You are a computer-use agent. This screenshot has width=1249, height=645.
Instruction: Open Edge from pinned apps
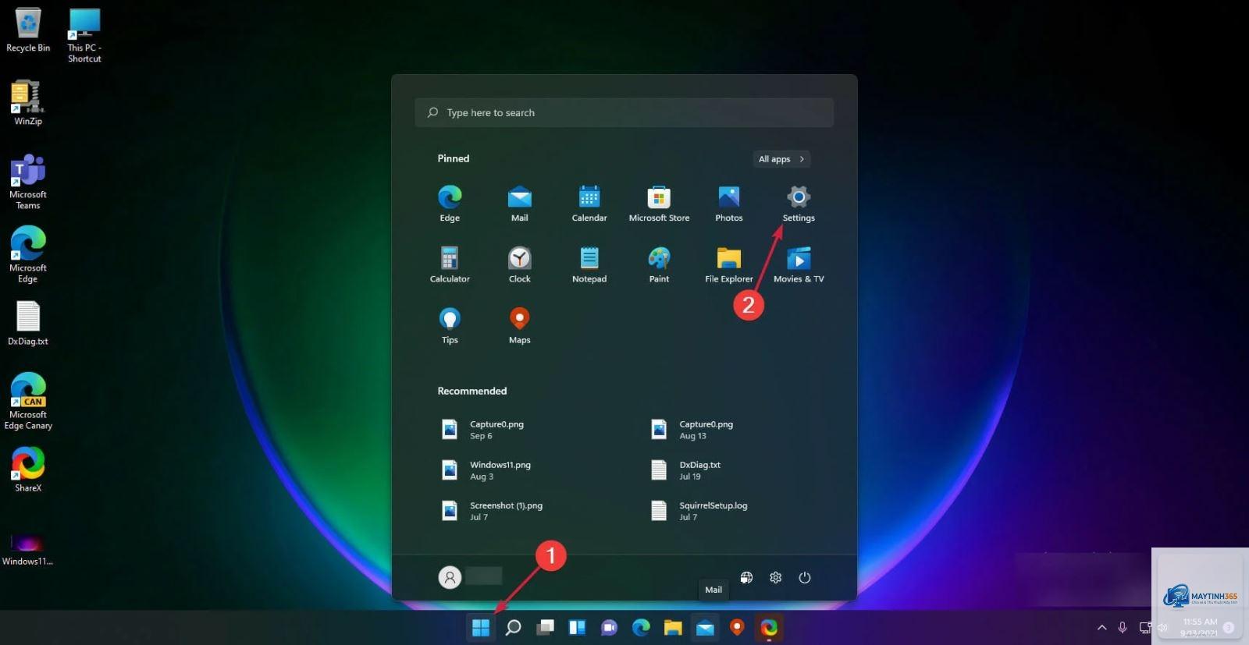pyautogui.click(x=450, y=204)
